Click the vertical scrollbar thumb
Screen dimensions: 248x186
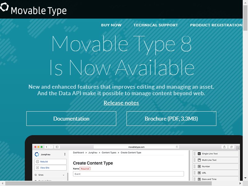coord(245,18)
